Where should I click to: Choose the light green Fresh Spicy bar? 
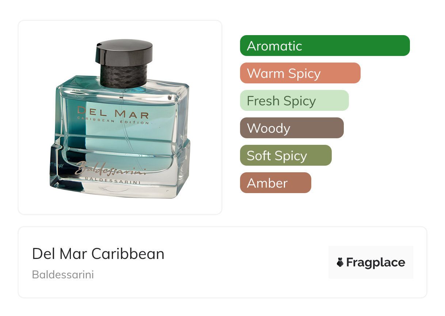tap(294, 101)
